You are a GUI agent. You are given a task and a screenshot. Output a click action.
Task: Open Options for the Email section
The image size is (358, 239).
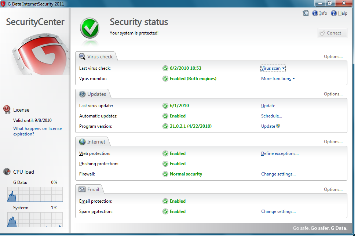tap(333, 189)
